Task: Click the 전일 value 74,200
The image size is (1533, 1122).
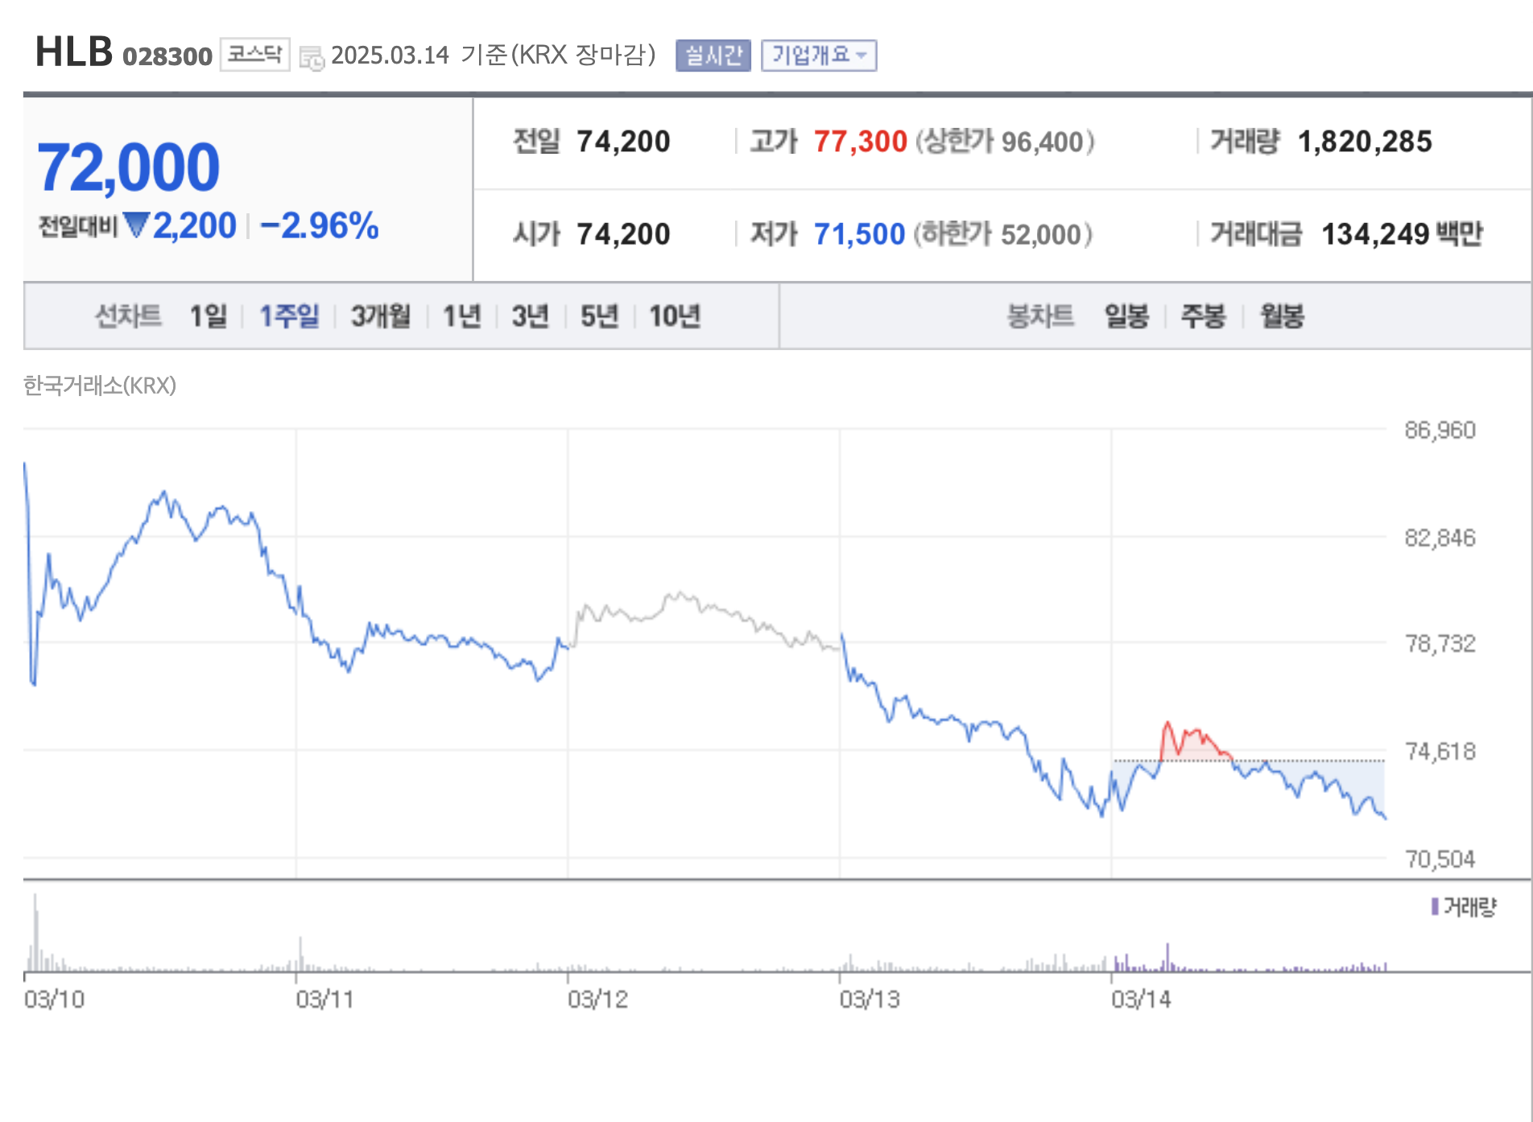Action: [x=623, y=142]
